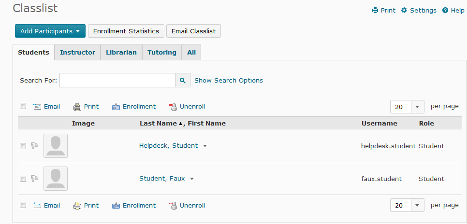
Task: Flag the Helpdesk, Student row
Action: click(34, 146)
